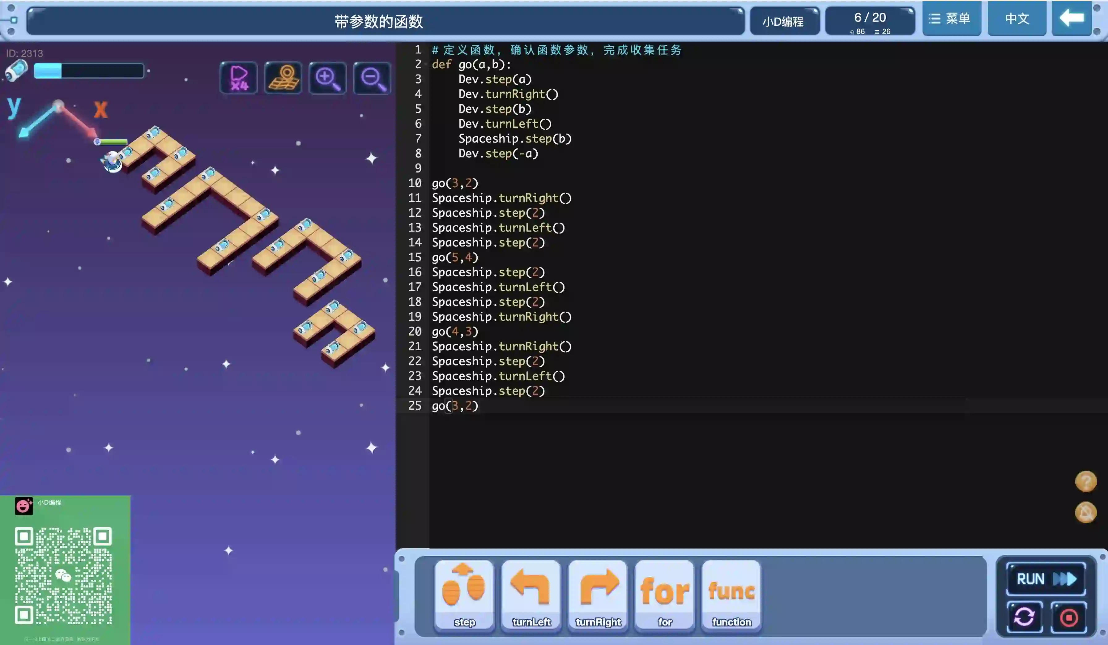Click the x4 speed playback icon

click(x=239, y=78)
